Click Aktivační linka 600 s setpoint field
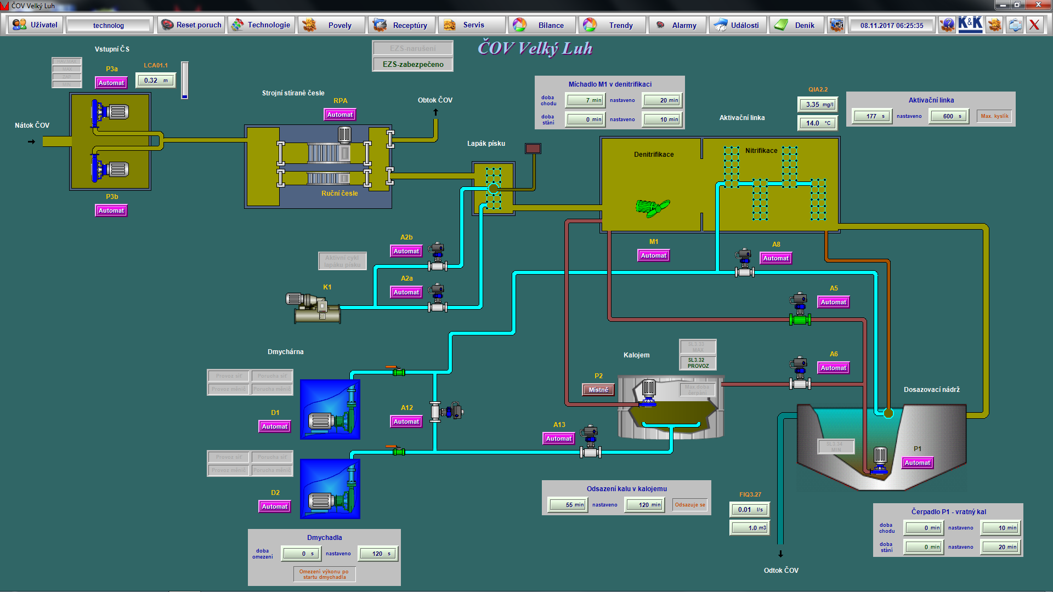This screenshot has height=592, width=1053. click(x=949, y=116)
